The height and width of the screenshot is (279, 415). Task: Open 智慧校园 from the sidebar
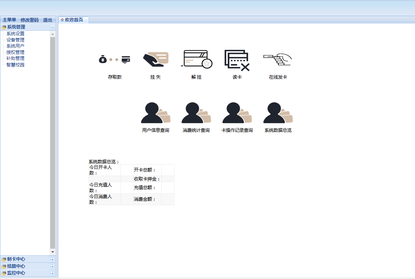[15, 64]
